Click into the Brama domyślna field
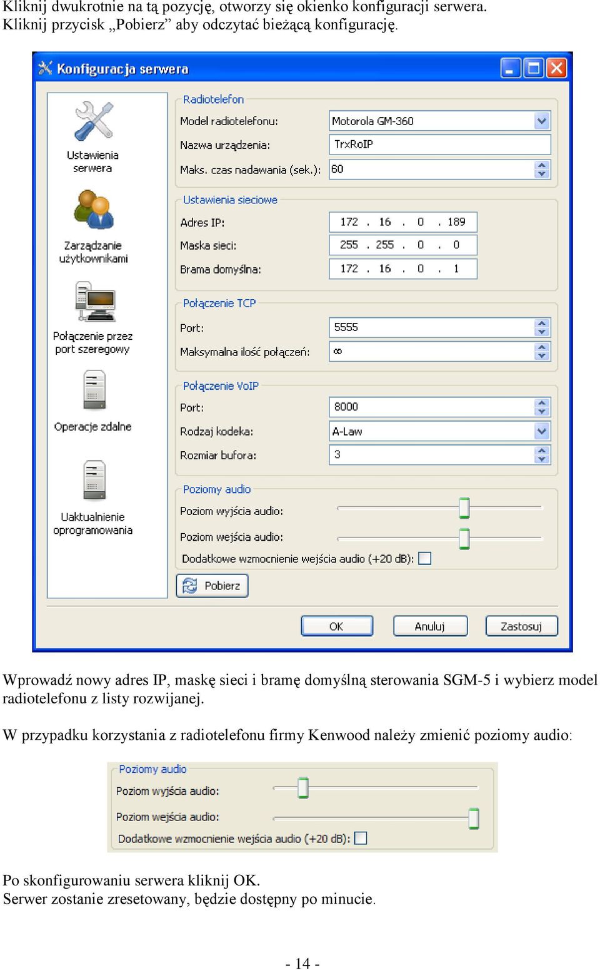The height and width of the screenshot is (970, 600). tap(403, 268)
